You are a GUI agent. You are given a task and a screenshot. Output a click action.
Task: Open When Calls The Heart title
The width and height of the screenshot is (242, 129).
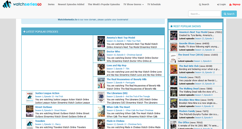[x=118, y=107]
